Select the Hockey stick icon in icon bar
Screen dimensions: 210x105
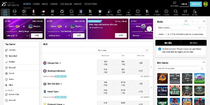128,12
